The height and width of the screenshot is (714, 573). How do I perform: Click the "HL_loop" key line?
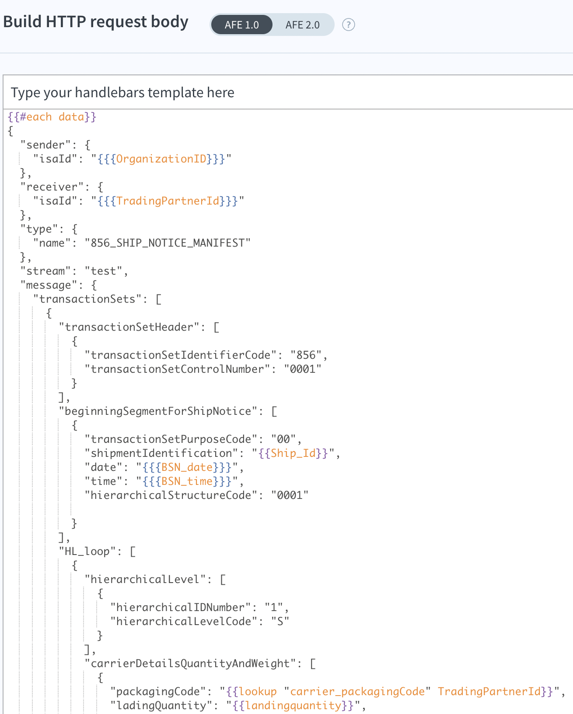pos(97,551)
